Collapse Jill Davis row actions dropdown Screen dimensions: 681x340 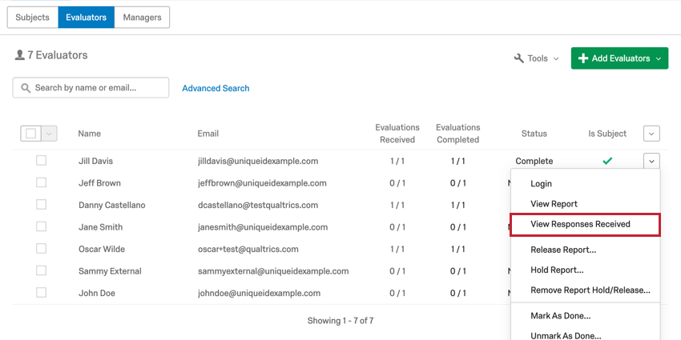651,161
